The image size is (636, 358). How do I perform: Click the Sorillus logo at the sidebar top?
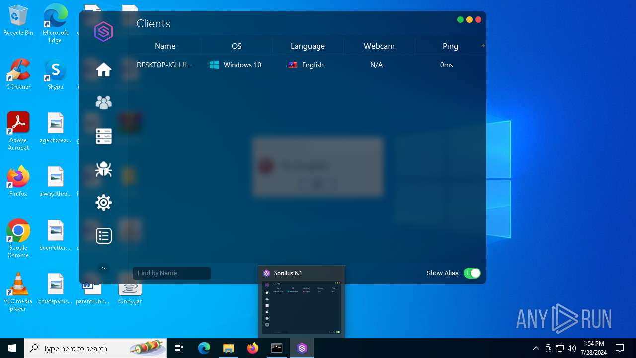tap(104, 32)
